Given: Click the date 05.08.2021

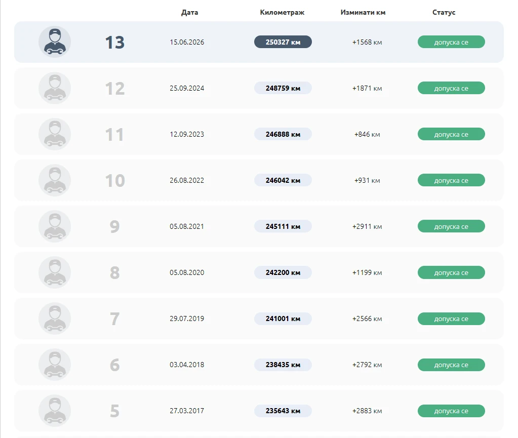Looking at the screenshot, I should pyautogui.click(x=187, y=226).
